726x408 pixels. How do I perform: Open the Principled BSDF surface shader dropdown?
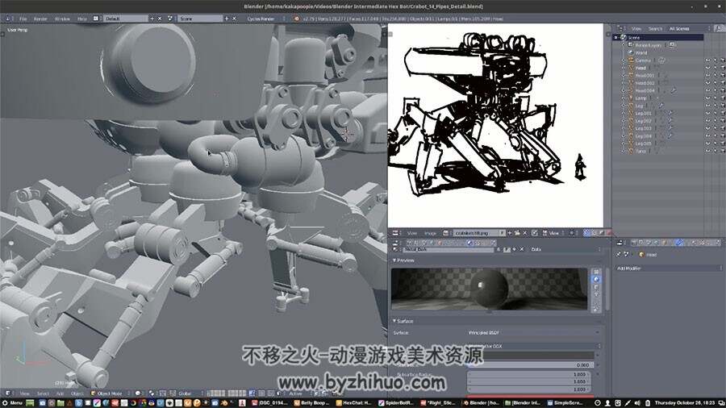coord(533,332)
